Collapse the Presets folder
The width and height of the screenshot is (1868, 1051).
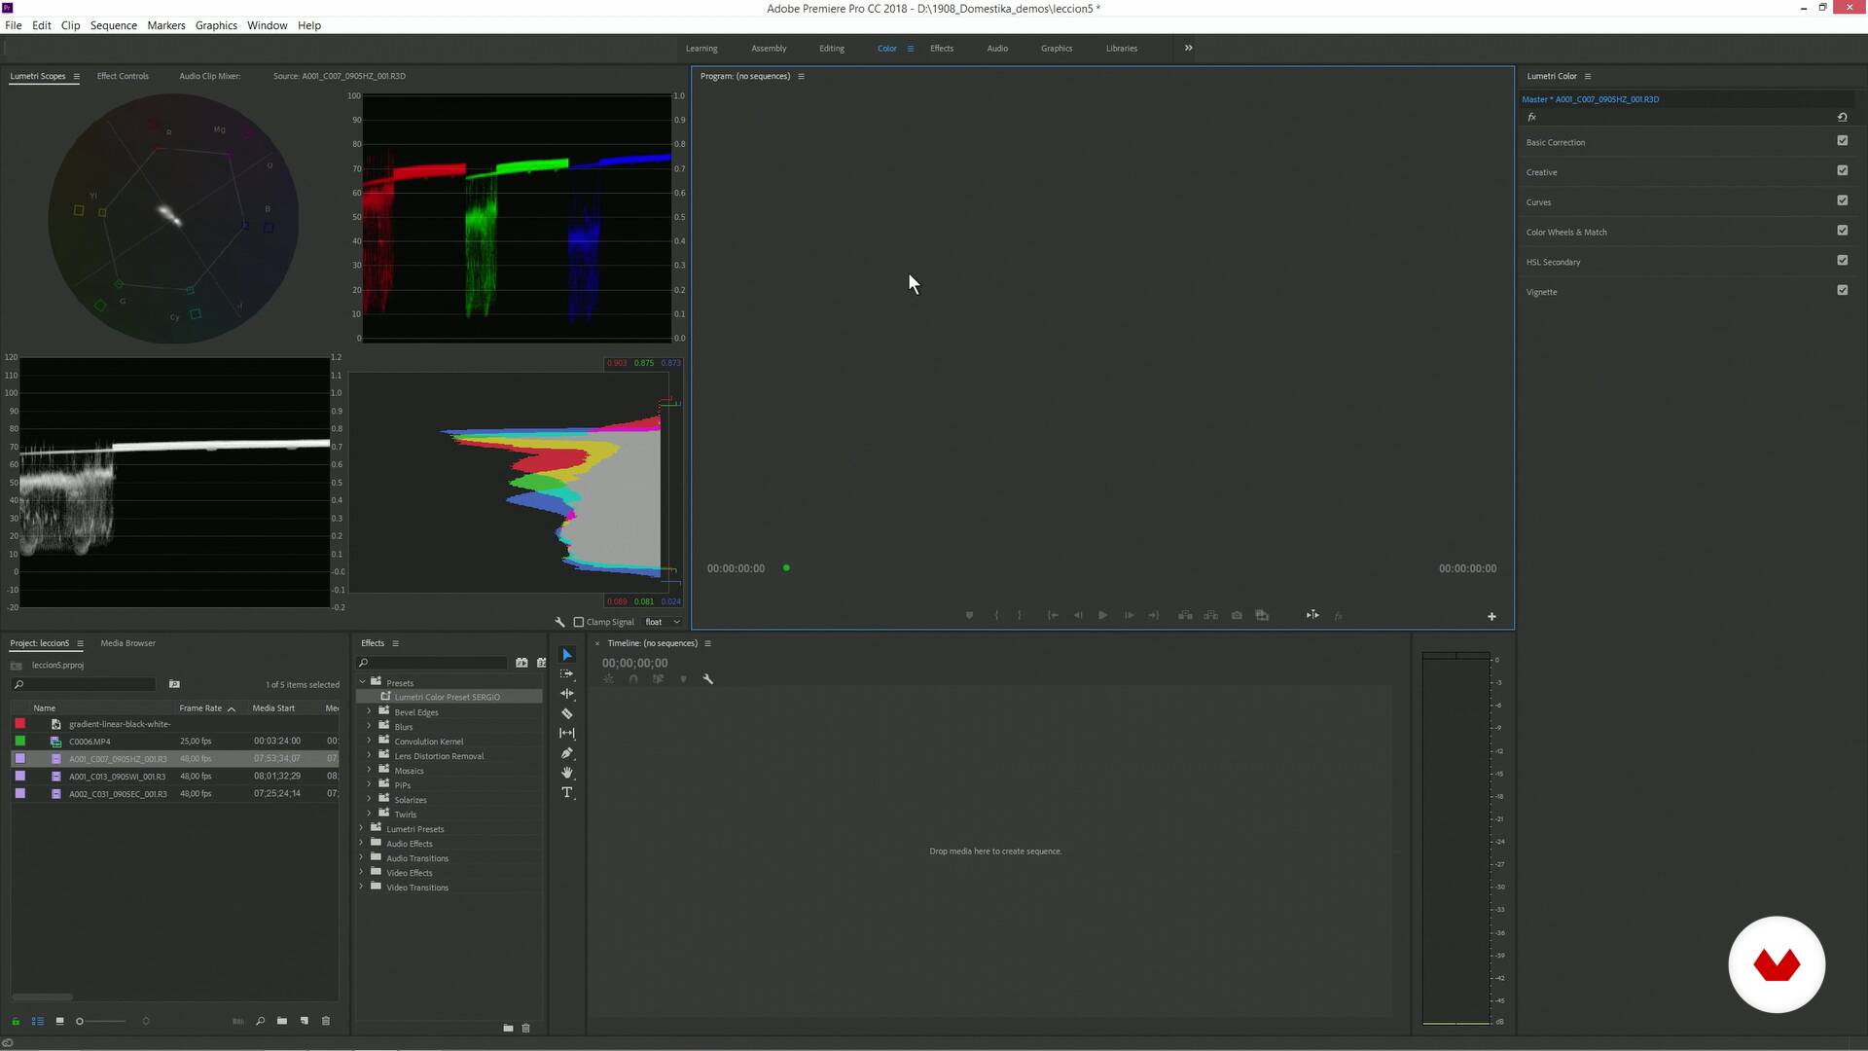click(x=363, y=682)
